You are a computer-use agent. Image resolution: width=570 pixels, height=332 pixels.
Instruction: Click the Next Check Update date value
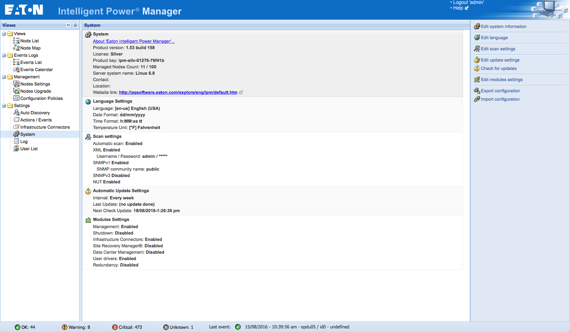[x=156, y=211]
